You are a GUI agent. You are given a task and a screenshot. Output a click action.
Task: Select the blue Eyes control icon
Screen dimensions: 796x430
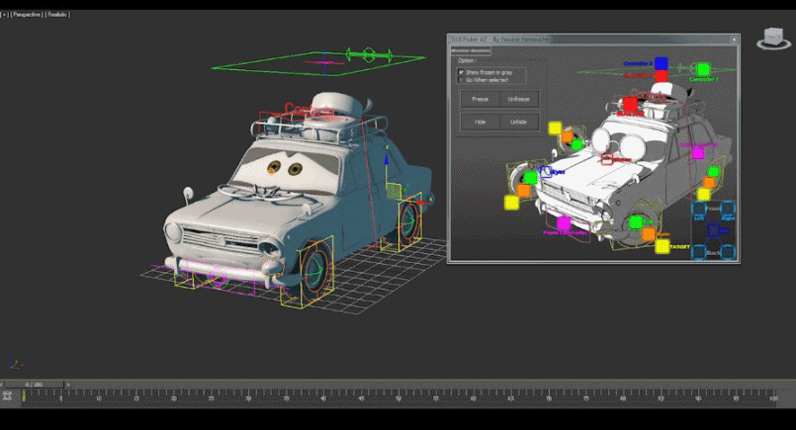[546, 172]
